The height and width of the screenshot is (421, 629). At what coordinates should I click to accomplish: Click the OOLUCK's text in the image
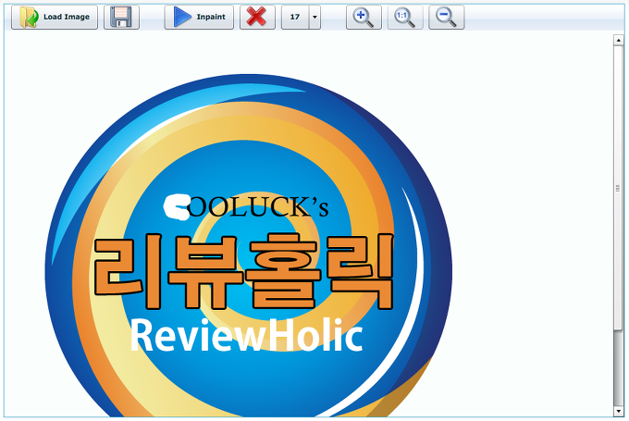tap(259, 208)
